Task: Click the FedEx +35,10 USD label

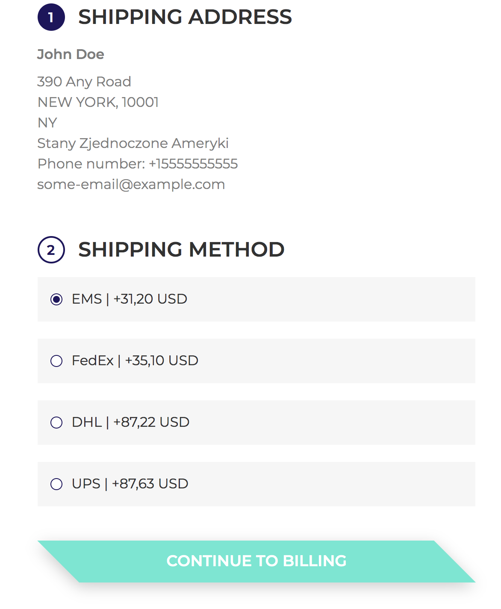Action: (x=135, y=361)
